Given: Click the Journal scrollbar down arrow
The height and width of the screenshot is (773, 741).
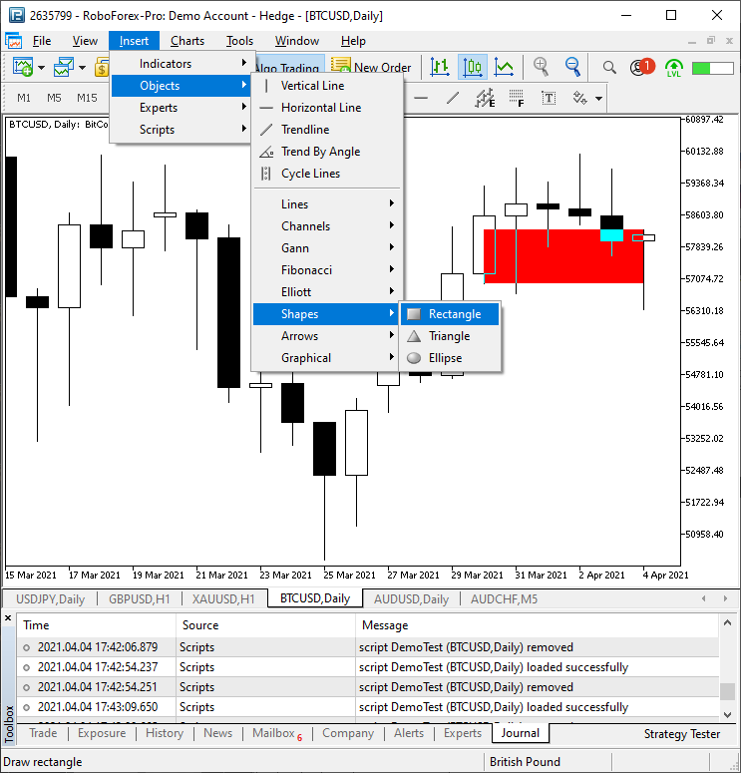Looking at the screenshot, I should pyautogui.click(x=727, y=714).
